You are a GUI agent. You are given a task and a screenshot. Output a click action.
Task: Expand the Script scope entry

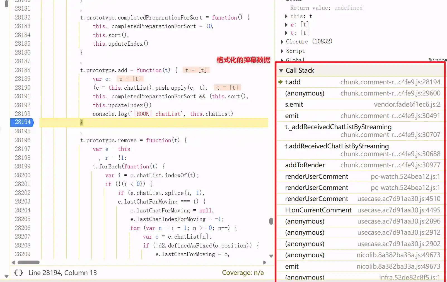pyautogui.click(x=282, y=51)
